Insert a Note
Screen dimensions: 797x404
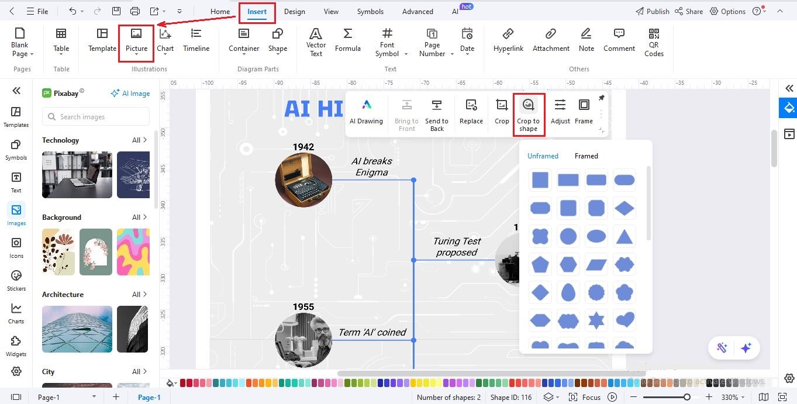(x=586, y=40)
